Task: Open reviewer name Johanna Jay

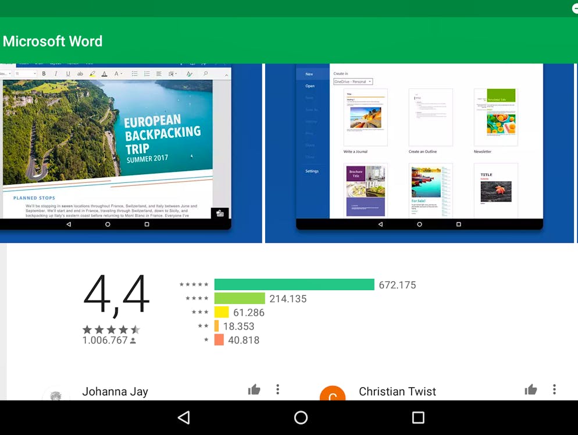Action: [115, 391]
